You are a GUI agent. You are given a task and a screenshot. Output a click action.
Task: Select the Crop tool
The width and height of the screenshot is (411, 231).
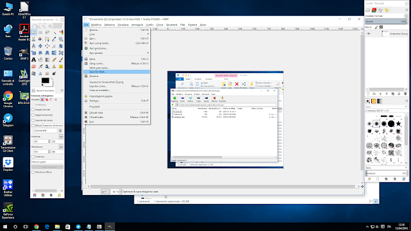pos(54,46)
